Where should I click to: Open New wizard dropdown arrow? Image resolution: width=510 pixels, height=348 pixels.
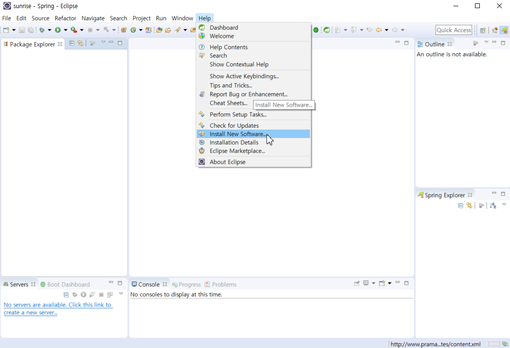[x=13, y=30]
